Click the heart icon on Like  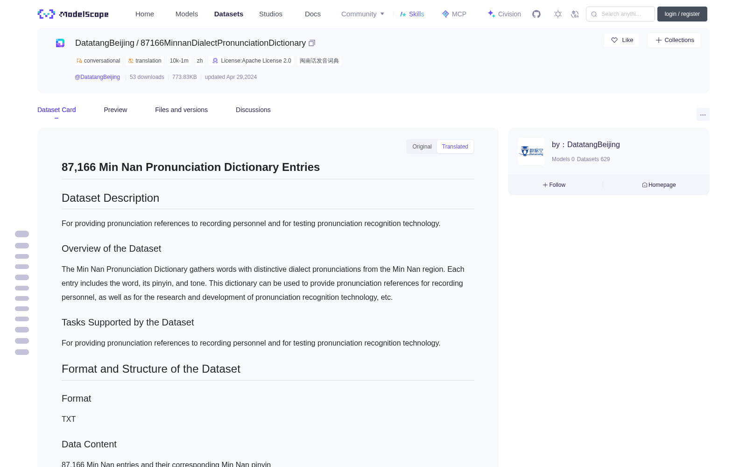pos(614,40)
